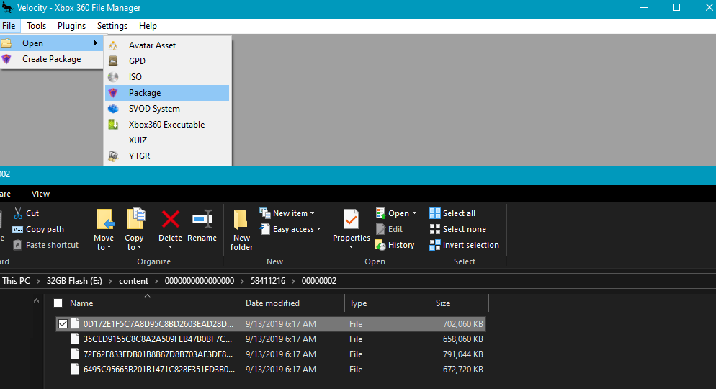Click the Edit ribbon button
716x389 pixels.
(x=389, y=229)
